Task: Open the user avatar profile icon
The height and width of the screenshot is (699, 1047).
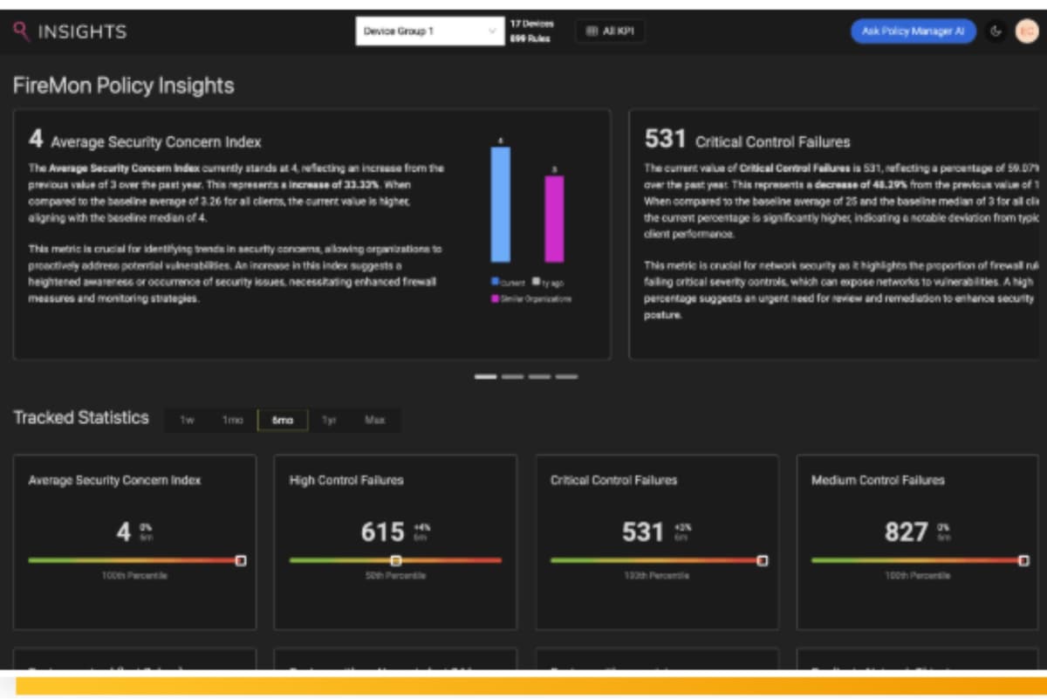Action: point(1027,31)
